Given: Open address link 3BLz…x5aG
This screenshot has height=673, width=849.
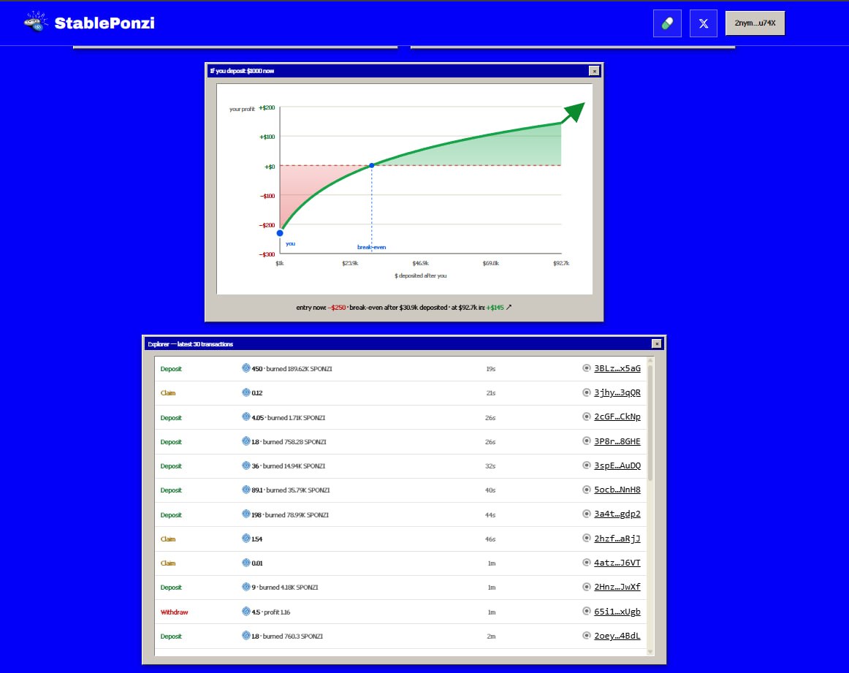Looking at the screenshot, I should 617,368.
